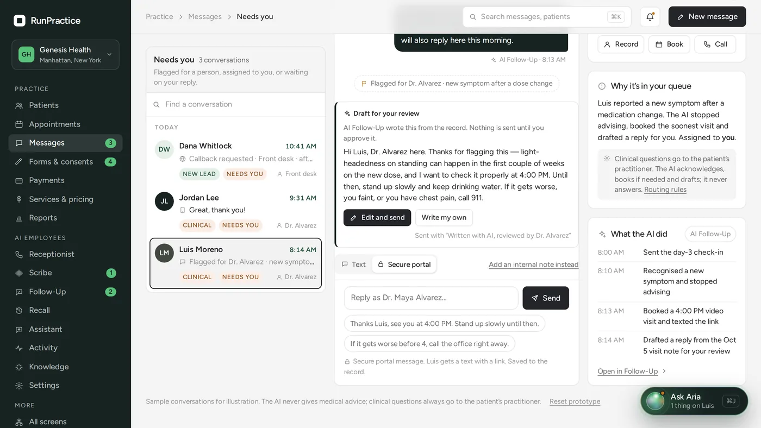Screen dimensions: 761x428
Task: Open Patients in the sidebar
Action: [x=65, y=105]
